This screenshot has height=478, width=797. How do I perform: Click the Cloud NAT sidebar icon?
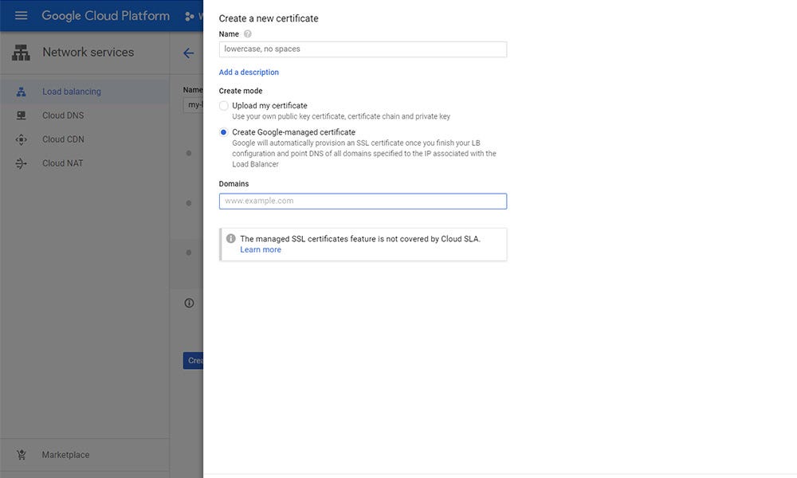pos(21,163)
